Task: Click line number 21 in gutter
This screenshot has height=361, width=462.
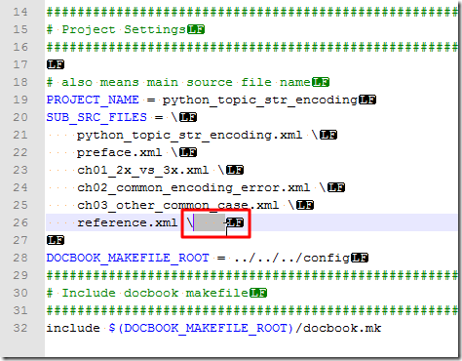Action: pyautogui.click(x=20, y=135)
